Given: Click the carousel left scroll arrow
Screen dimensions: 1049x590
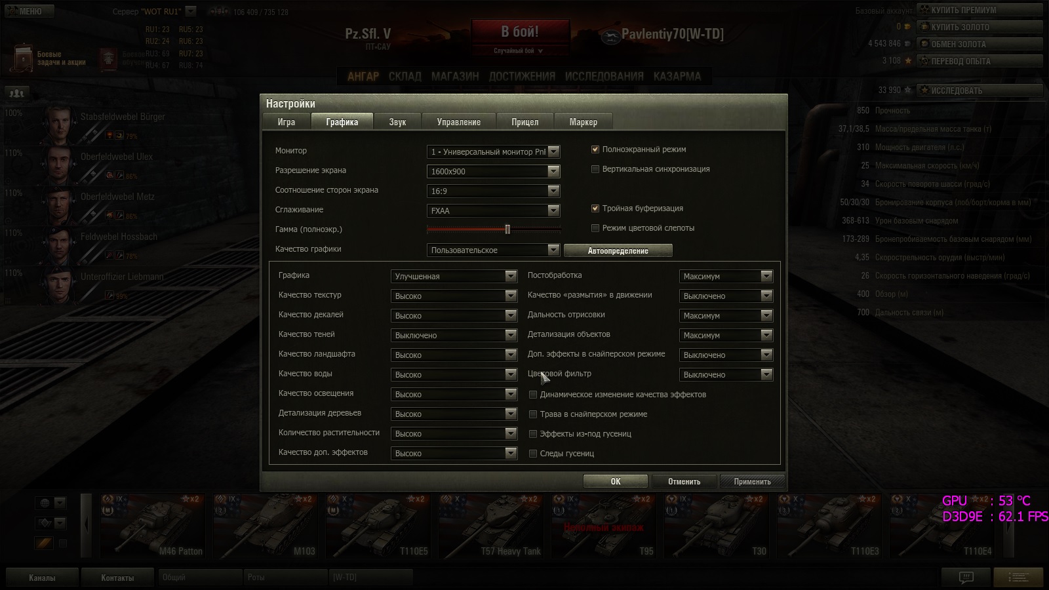Looking at the screenshot, I should [86, 524].
